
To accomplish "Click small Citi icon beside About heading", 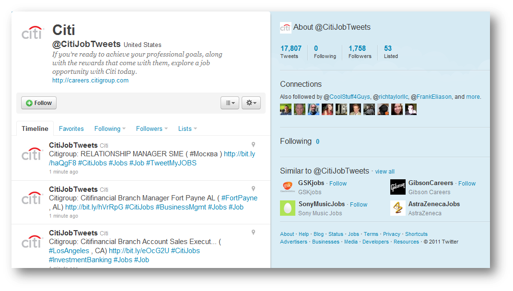I will 285,28.
